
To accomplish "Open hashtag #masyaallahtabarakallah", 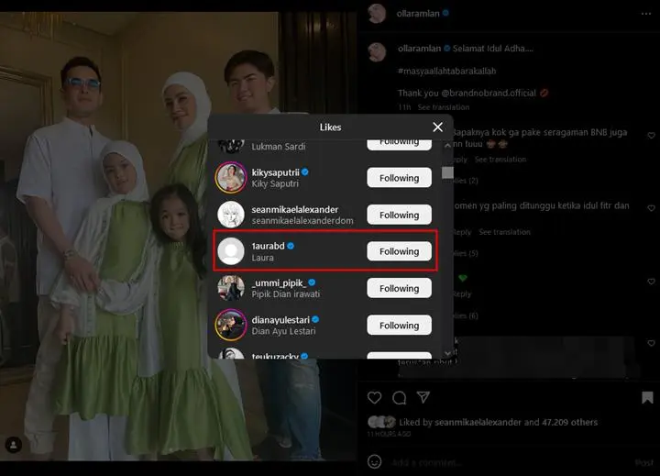I will (x=447, y=71).
